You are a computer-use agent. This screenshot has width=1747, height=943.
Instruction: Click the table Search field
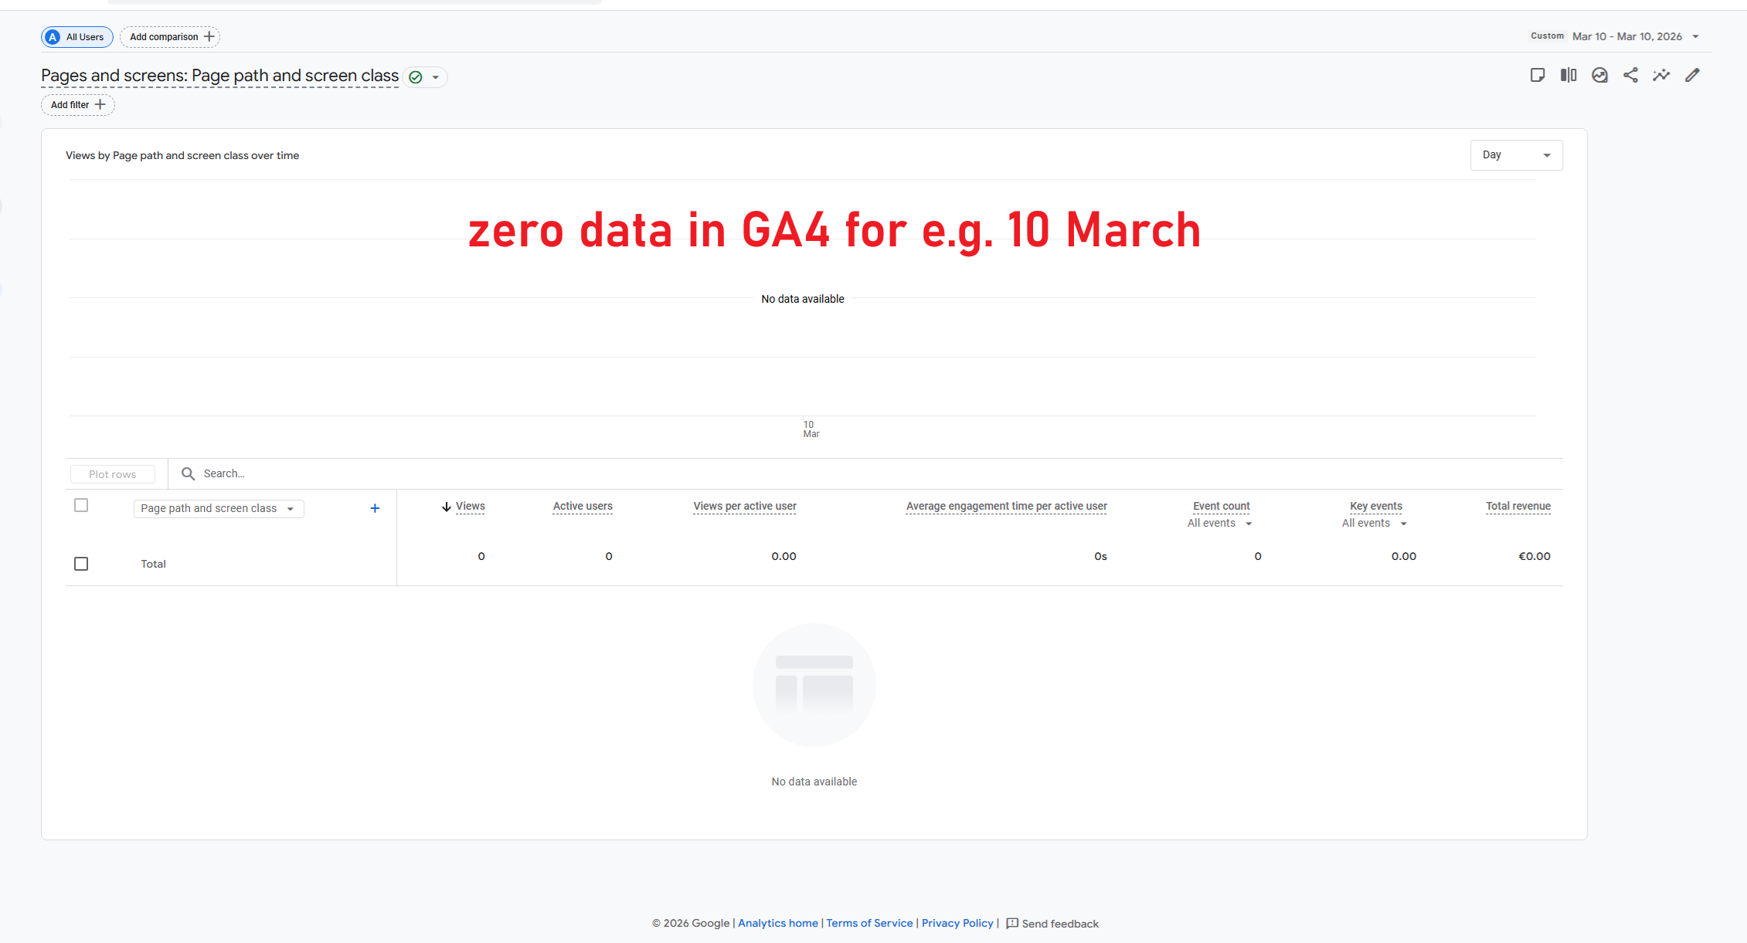(464, 473)
